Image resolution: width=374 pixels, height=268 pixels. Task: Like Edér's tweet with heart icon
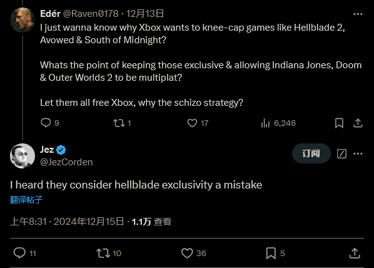192,123
